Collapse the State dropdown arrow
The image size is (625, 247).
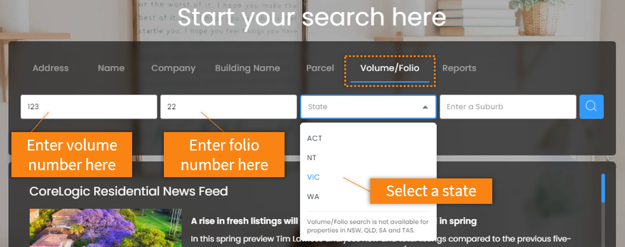tap(425, 107)
